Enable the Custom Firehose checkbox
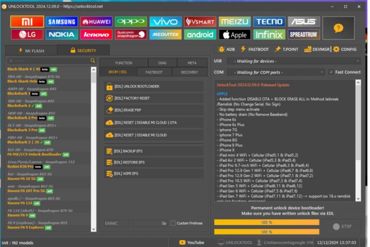The image size is (370, 247). [x=173, y=223]
